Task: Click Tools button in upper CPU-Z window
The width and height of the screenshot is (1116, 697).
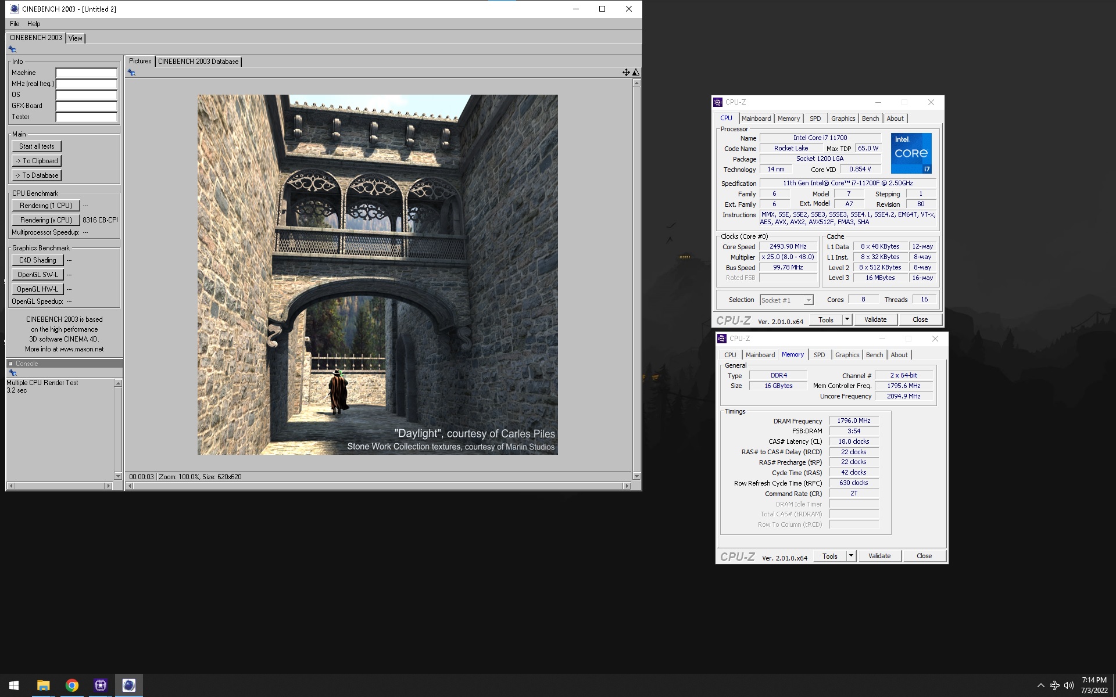Action: tap(826, 319)
